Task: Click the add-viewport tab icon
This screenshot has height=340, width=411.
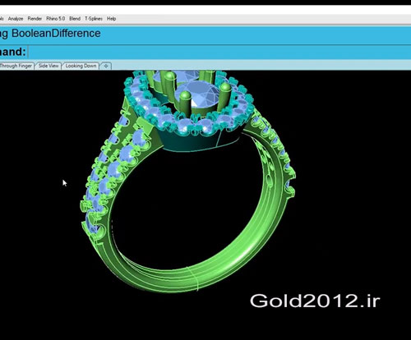Action: coord(106,66)
